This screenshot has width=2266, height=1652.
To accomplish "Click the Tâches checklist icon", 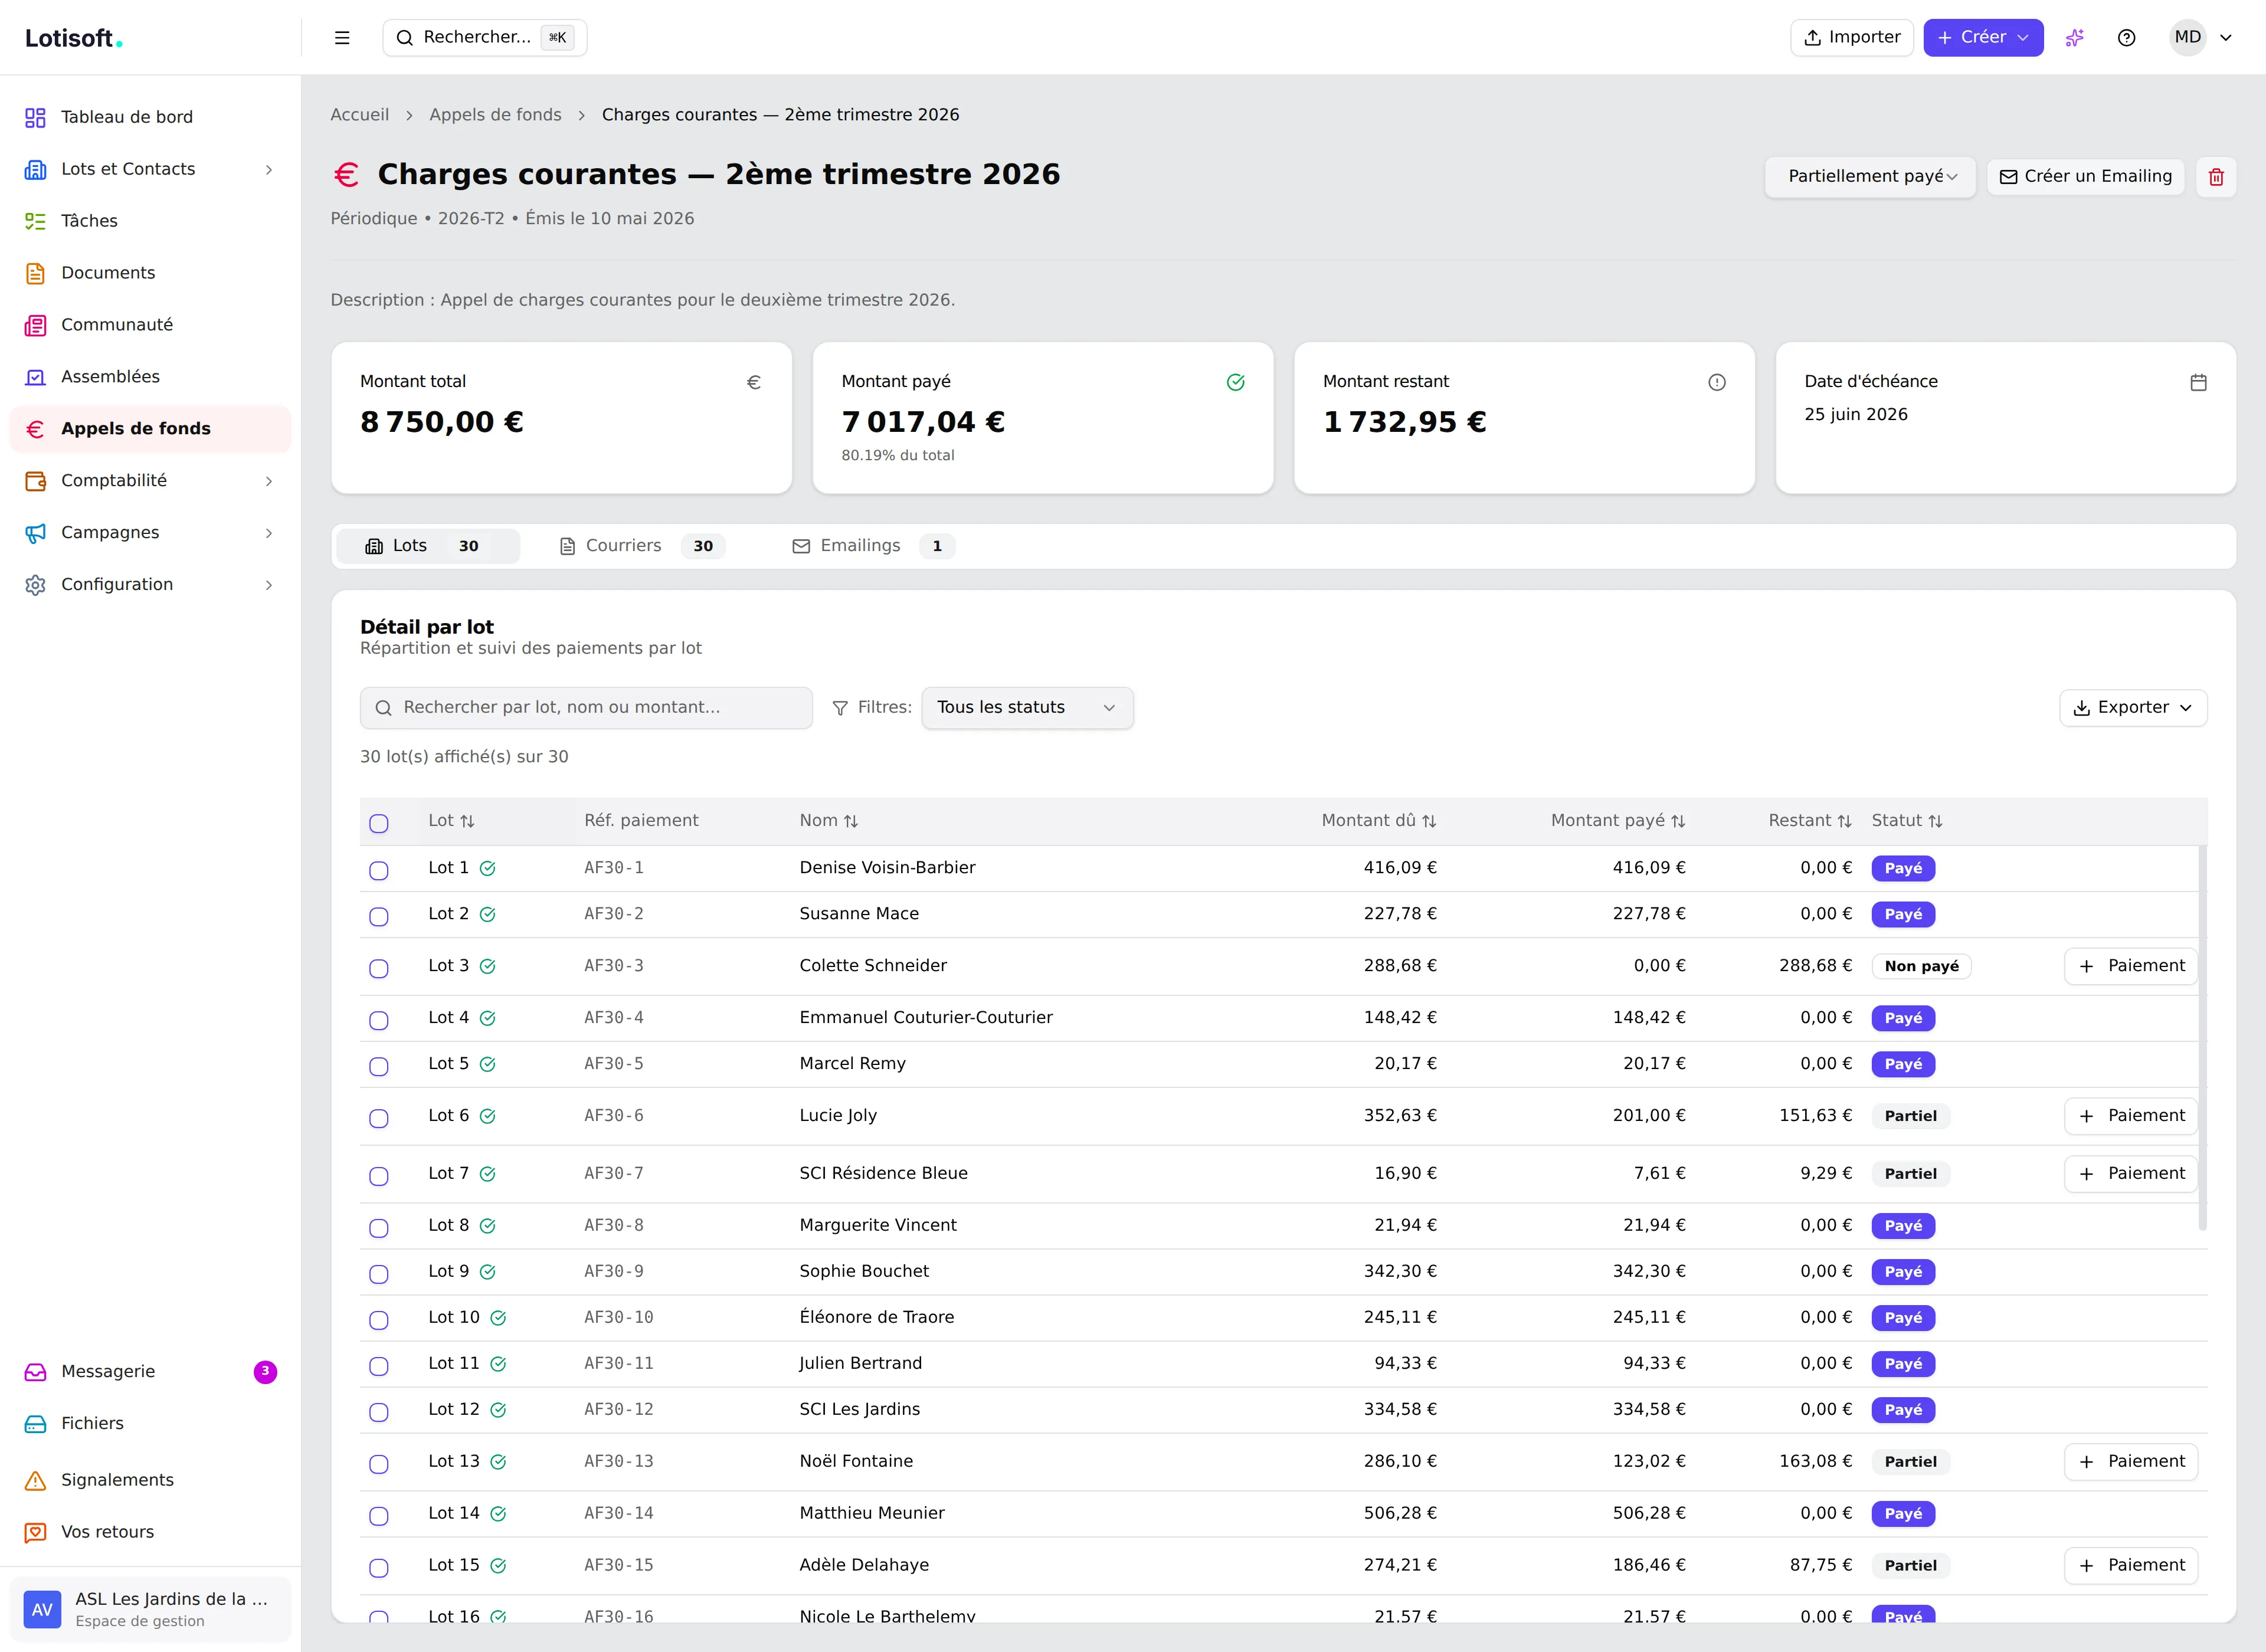I will [35, 222].
